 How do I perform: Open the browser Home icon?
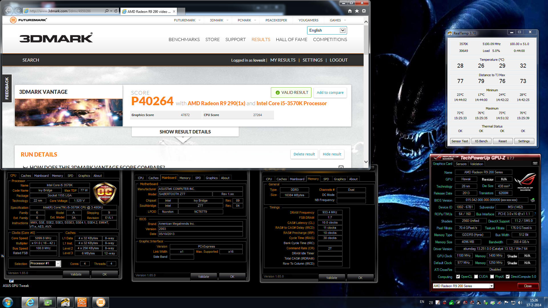tap(350, 11)
